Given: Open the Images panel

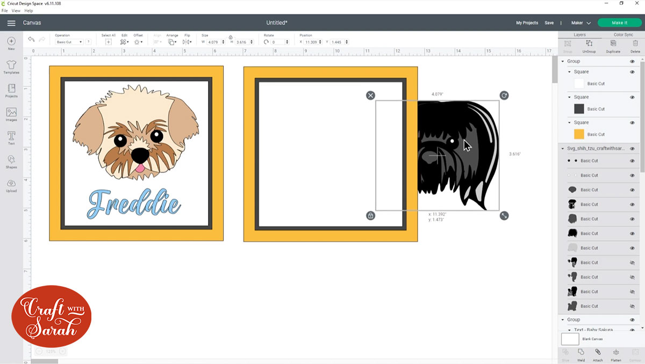Looking at the screenshot, I should pos(11,114).
